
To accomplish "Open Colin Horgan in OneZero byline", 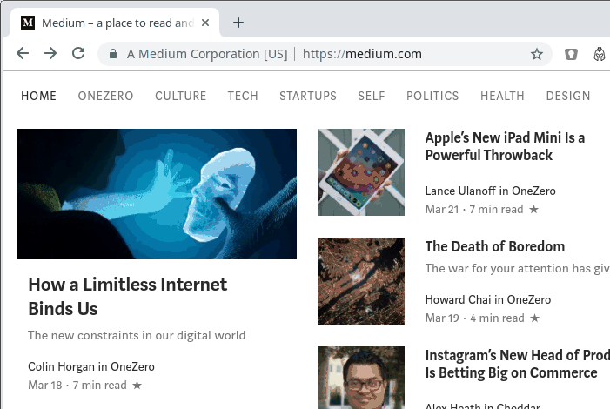I will 91,366.
